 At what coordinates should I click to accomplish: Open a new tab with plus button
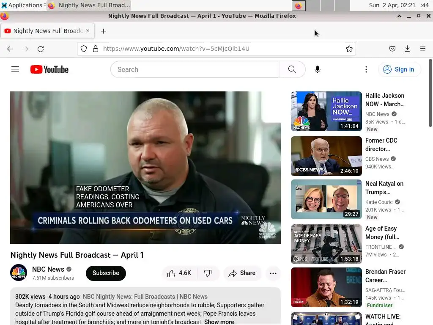(x=103, y=31)
